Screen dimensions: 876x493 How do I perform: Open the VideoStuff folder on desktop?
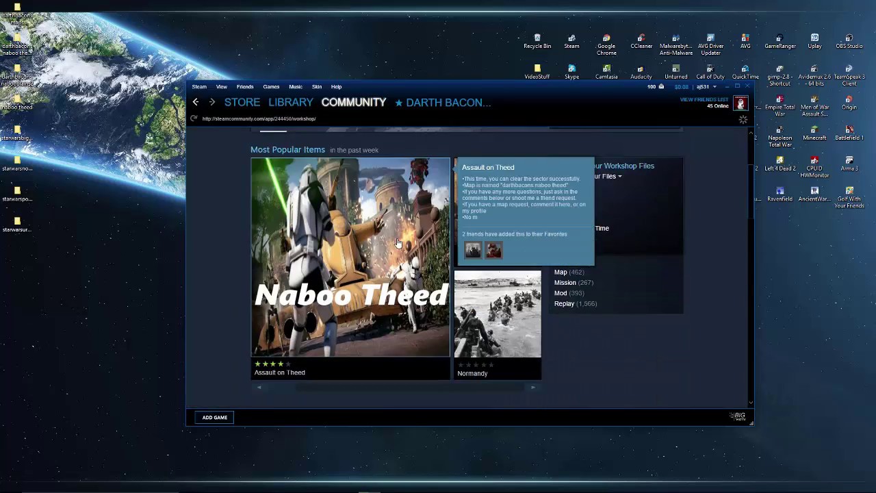[537, 72]
